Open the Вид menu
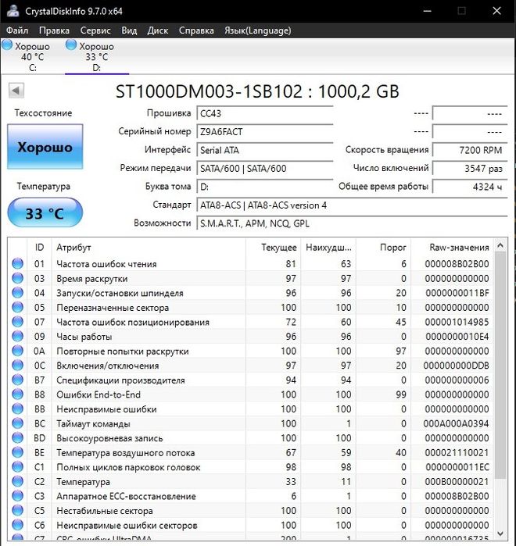 pos(129,30)
